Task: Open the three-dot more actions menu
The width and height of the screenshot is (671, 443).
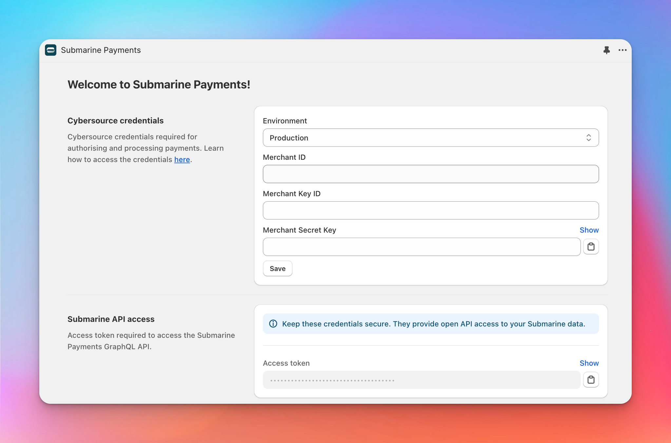Action: pyautogui.click(x=623, y=50)
